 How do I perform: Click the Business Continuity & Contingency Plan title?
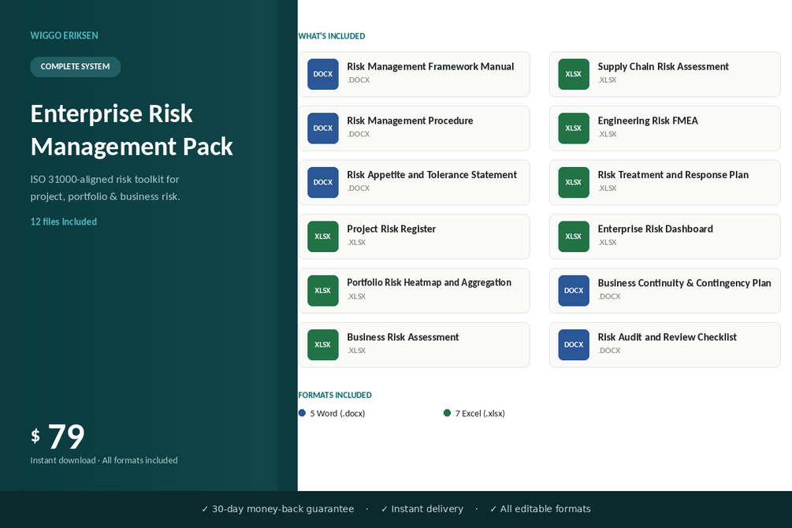[x=684, y=283]
